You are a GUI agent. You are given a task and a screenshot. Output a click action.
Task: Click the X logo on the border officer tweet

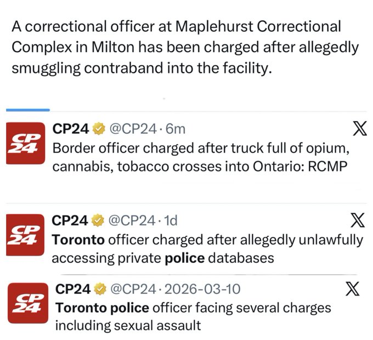(360, 128)
